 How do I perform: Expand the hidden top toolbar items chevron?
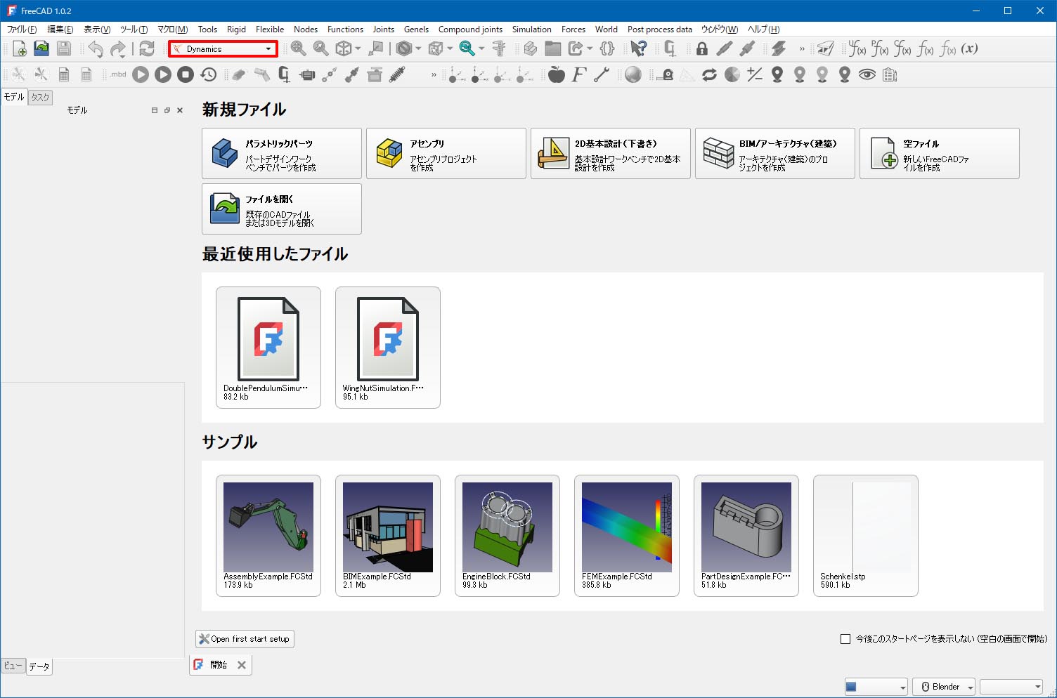pos(802,48)
